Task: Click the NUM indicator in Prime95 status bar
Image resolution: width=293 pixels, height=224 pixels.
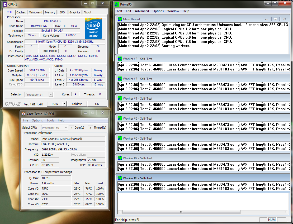Action: [x=272, y=220]
